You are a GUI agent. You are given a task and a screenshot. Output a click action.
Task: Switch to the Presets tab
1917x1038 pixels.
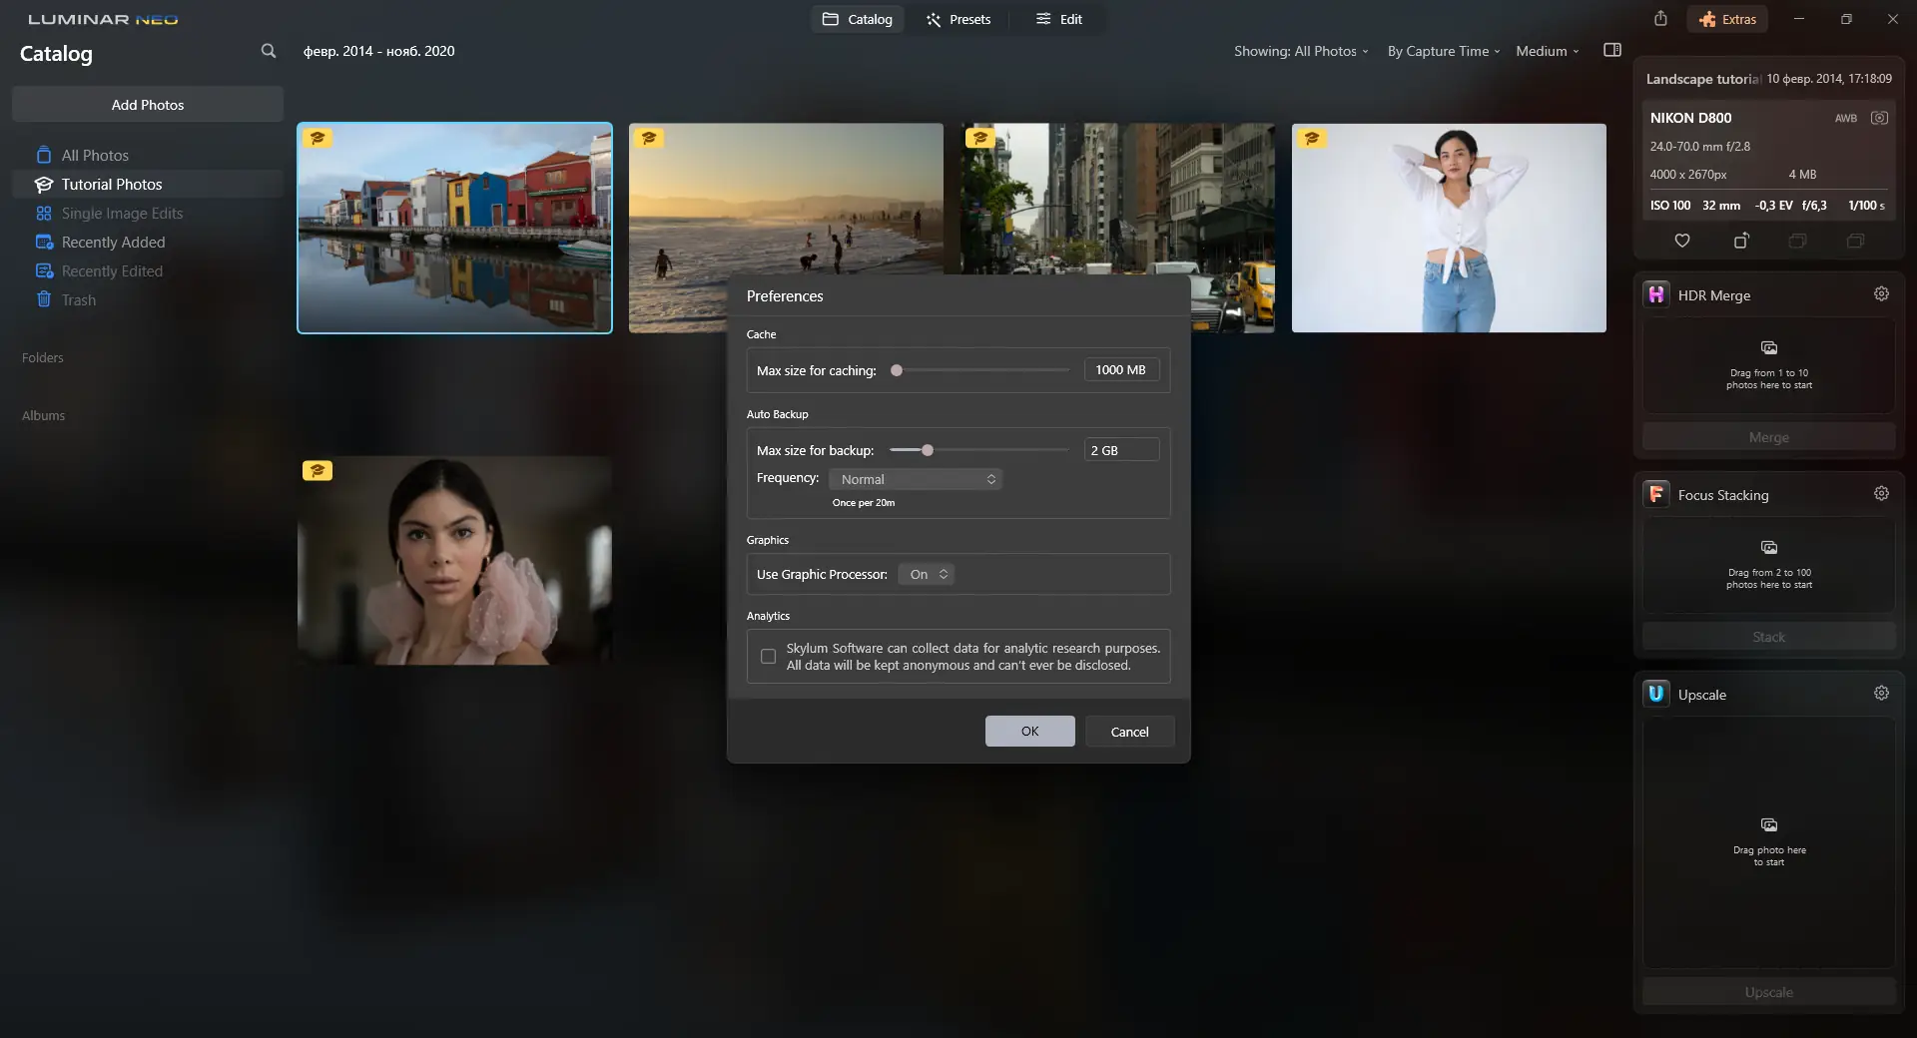958,19
